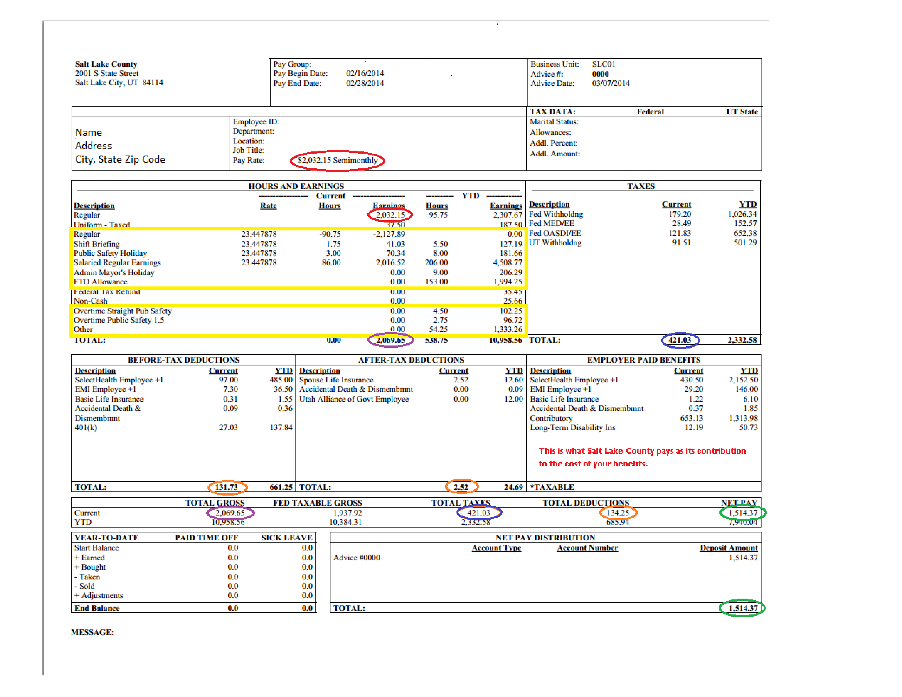
Task: Click the Sick Leave column heading
Action: tap(287, 538)
